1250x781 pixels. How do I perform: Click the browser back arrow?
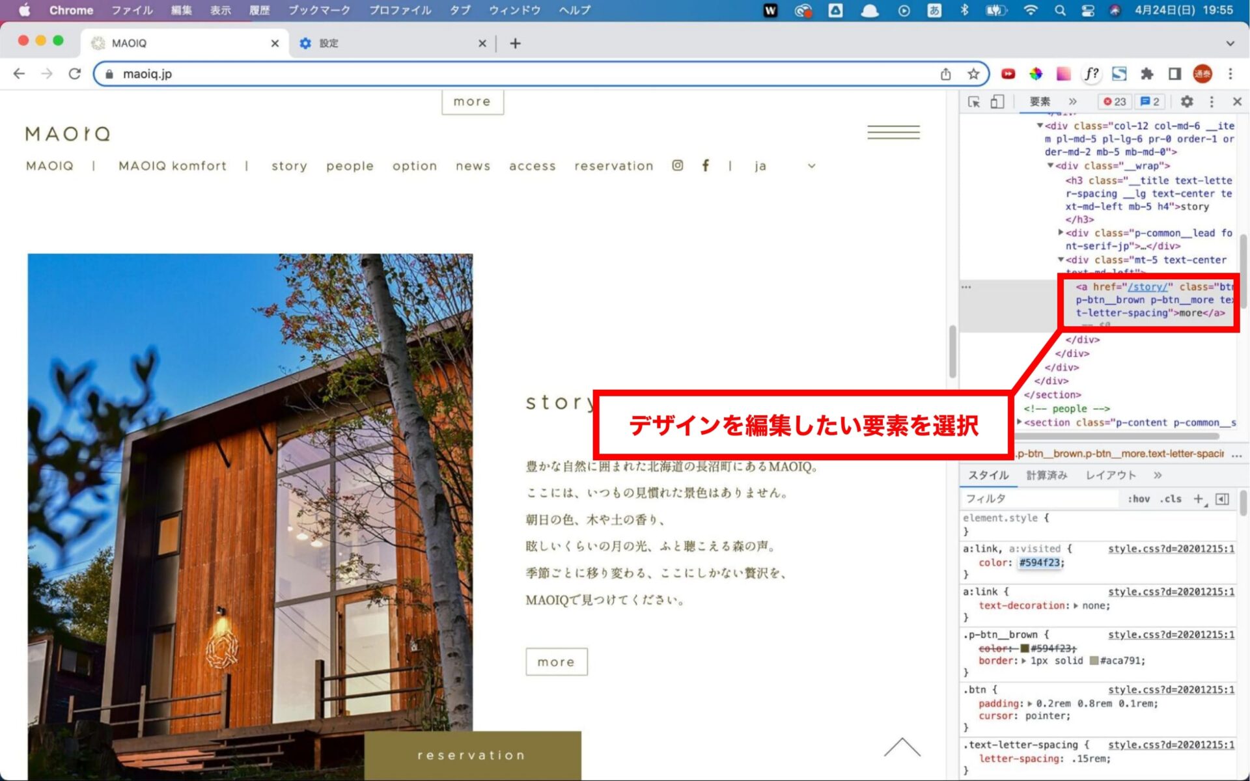click(x=19, y=74)
